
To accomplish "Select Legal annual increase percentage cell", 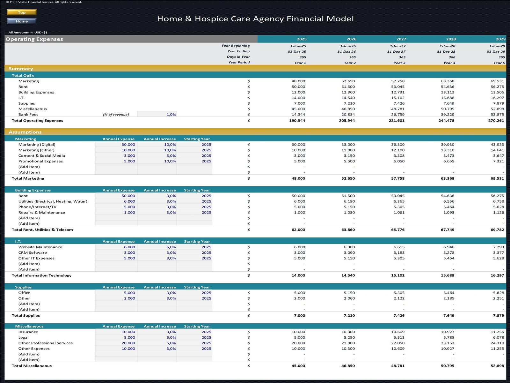I will [x=157, y=337].
